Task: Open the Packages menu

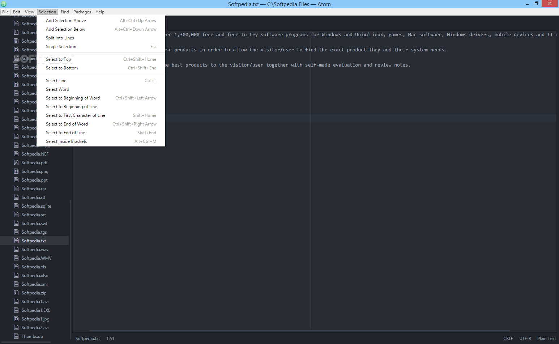Action: [82, 12]
